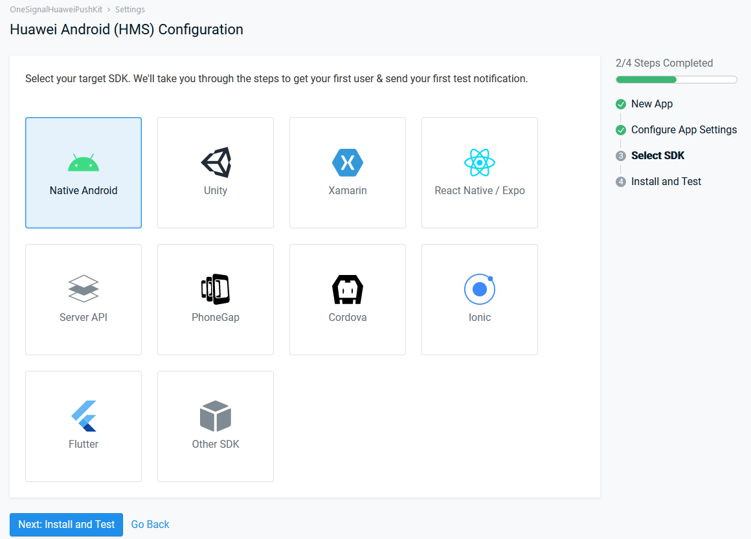Choose the Server API layers icon
The width and height of the screenshot is (751, 539).
pyautogui.click(x=84, y=289)
